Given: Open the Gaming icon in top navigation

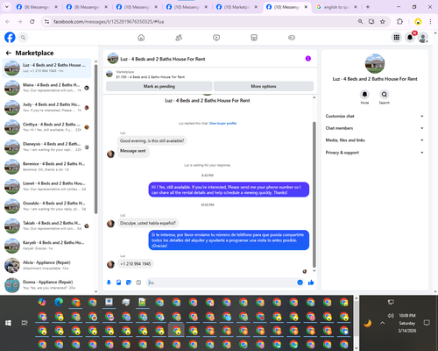Looking at the screenshot, I should coord(292,38).
